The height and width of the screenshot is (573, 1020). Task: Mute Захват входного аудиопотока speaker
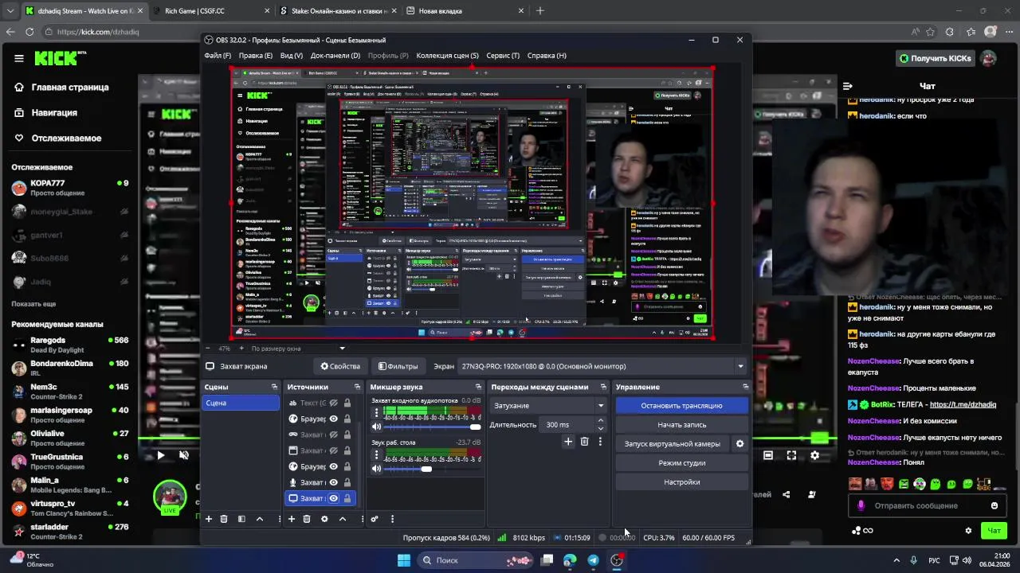tap(377, 427)
